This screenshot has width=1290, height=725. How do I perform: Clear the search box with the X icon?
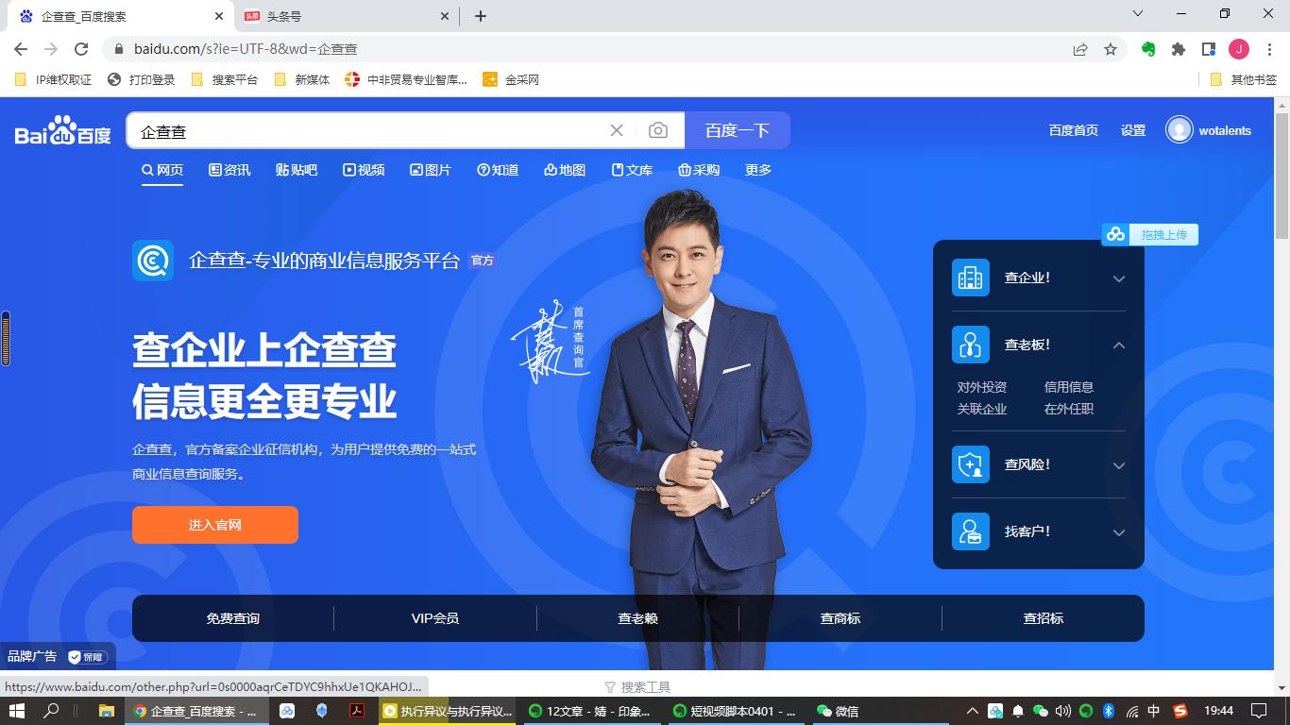coord(617,130)
